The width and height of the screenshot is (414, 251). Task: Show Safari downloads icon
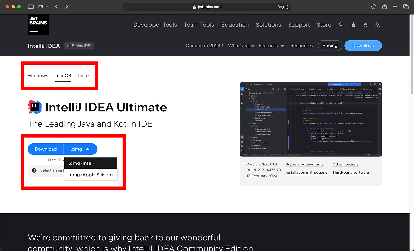tap(374, 6)
